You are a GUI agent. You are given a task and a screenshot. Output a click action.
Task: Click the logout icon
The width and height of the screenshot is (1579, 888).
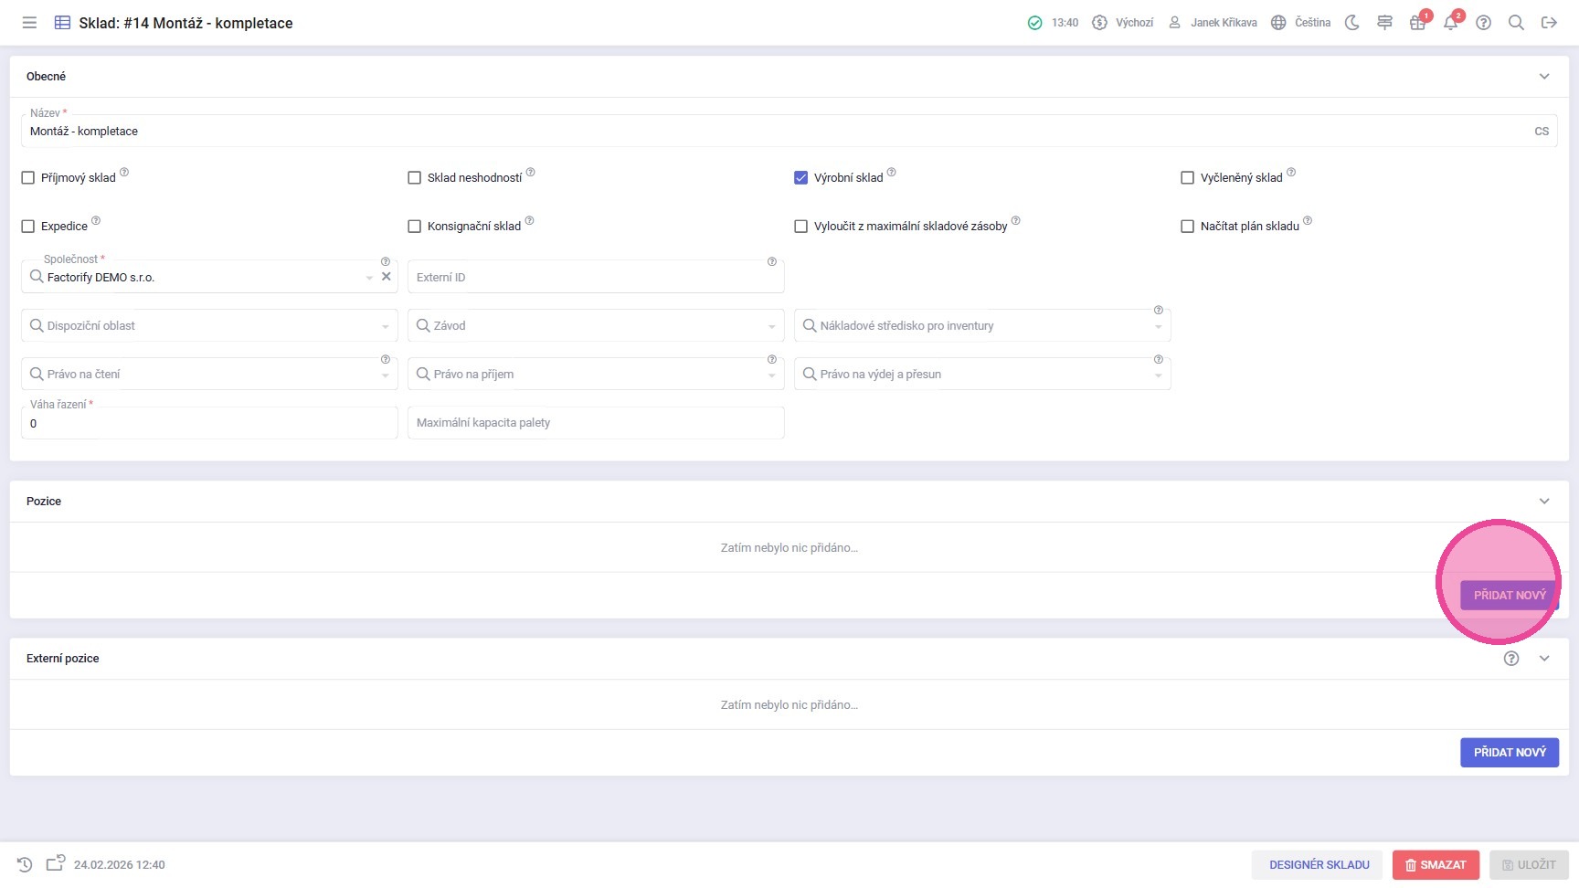(1549, 23)
